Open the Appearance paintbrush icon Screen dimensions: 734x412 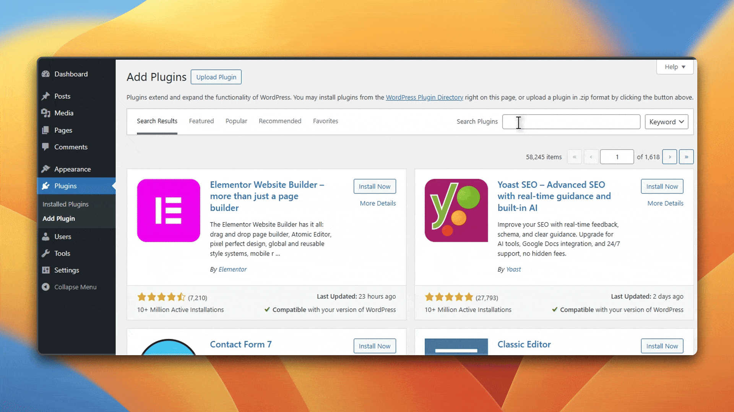[x=46, y=169]
